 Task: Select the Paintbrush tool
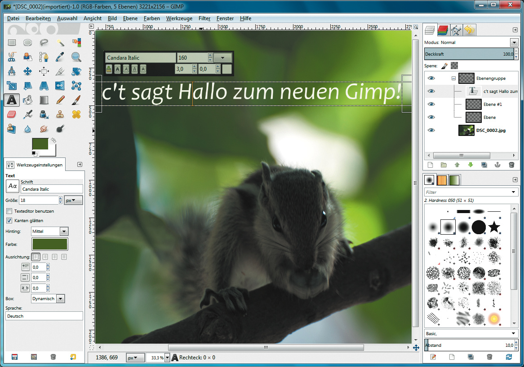tap(76, 100)
